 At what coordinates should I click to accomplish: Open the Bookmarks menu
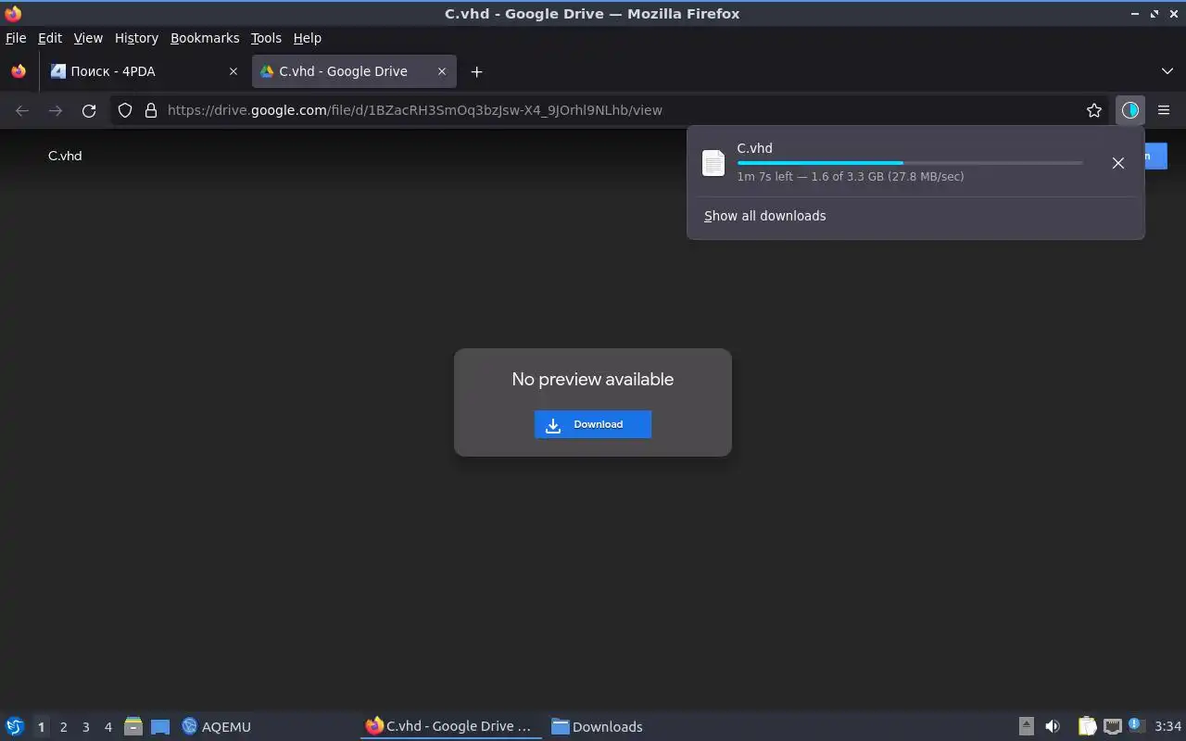click(205, 38)
